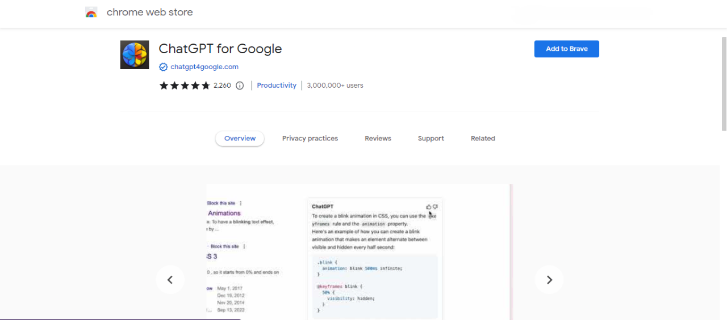Viewport: 727px width, 320px height.
Task: Go to previous screenshot with left arrow
Action: click(170, 280)
